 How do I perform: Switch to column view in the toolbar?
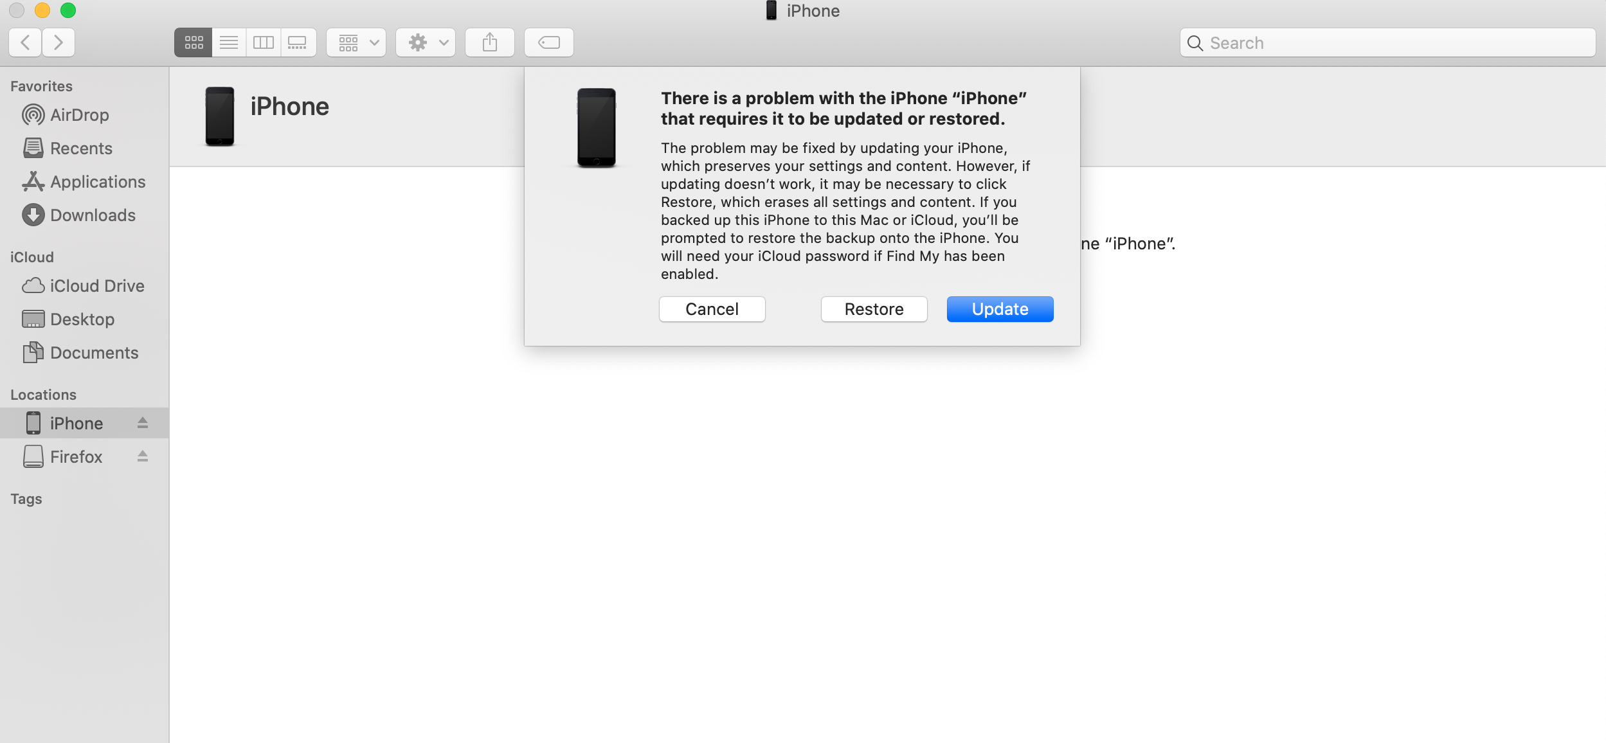264,42
